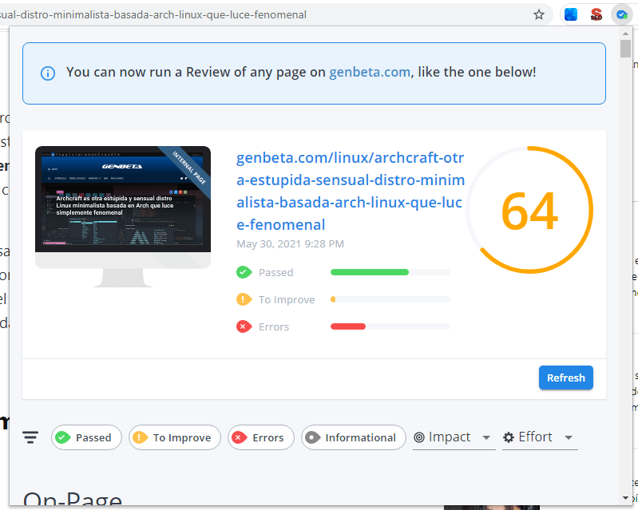Click the scrollbar up arrow
The image size is (638, 510).
point(625,34)
